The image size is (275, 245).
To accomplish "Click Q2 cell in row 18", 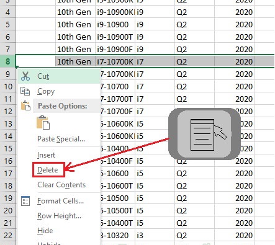I will [194, 185].
